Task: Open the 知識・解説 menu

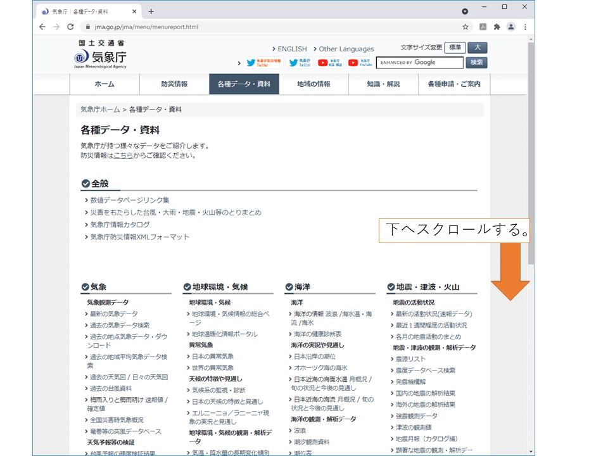Action: click(384, 84)
